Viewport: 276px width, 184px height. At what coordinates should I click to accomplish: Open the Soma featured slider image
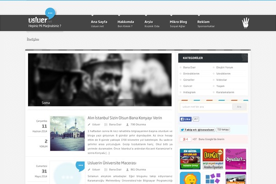100,80
